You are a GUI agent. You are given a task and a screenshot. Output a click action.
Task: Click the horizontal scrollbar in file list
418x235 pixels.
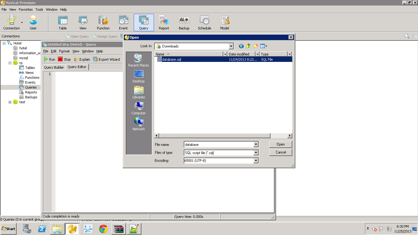pos(215,135)
